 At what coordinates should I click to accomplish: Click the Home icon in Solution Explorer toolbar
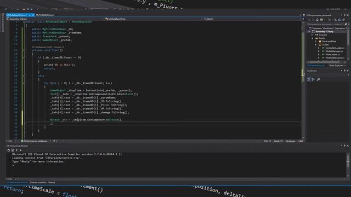coord(317,20)
